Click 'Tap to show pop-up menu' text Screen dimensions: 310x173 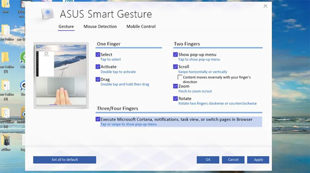tap(199, 59)
